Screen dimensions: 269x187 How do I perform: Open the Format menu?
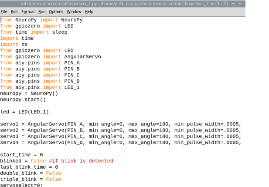tap(28, 12)
